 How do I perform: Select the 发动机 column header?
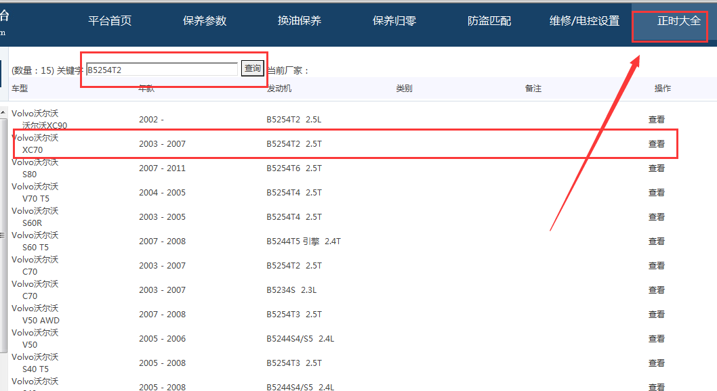tap(279, 88)
